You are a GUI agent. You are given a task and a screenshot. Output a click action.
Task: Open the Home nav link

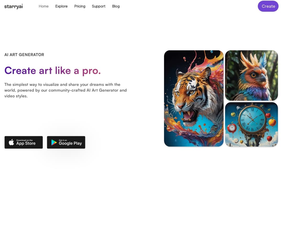(44, 6)
